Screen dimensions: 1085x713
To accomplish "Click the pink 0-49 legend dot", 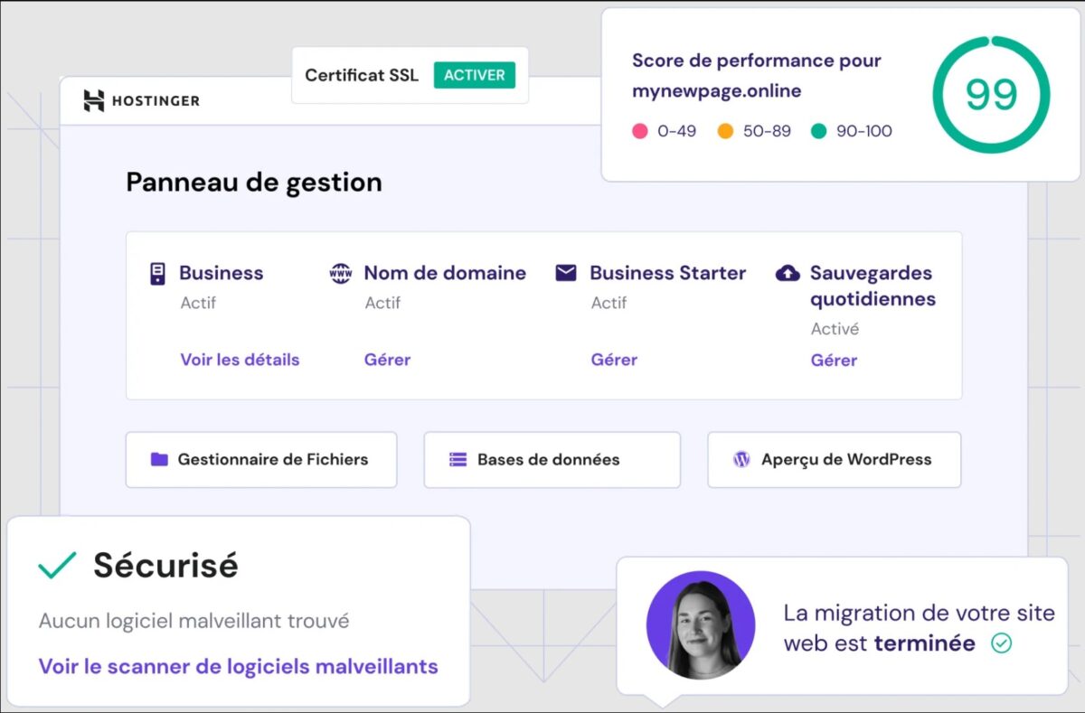I will (x=640, y=131).
